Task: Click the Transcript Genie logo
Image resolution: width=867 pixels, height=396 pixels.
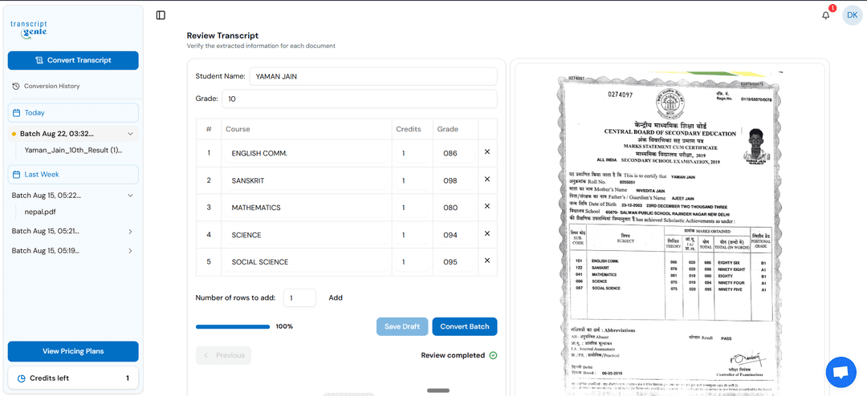Action: 30,29
